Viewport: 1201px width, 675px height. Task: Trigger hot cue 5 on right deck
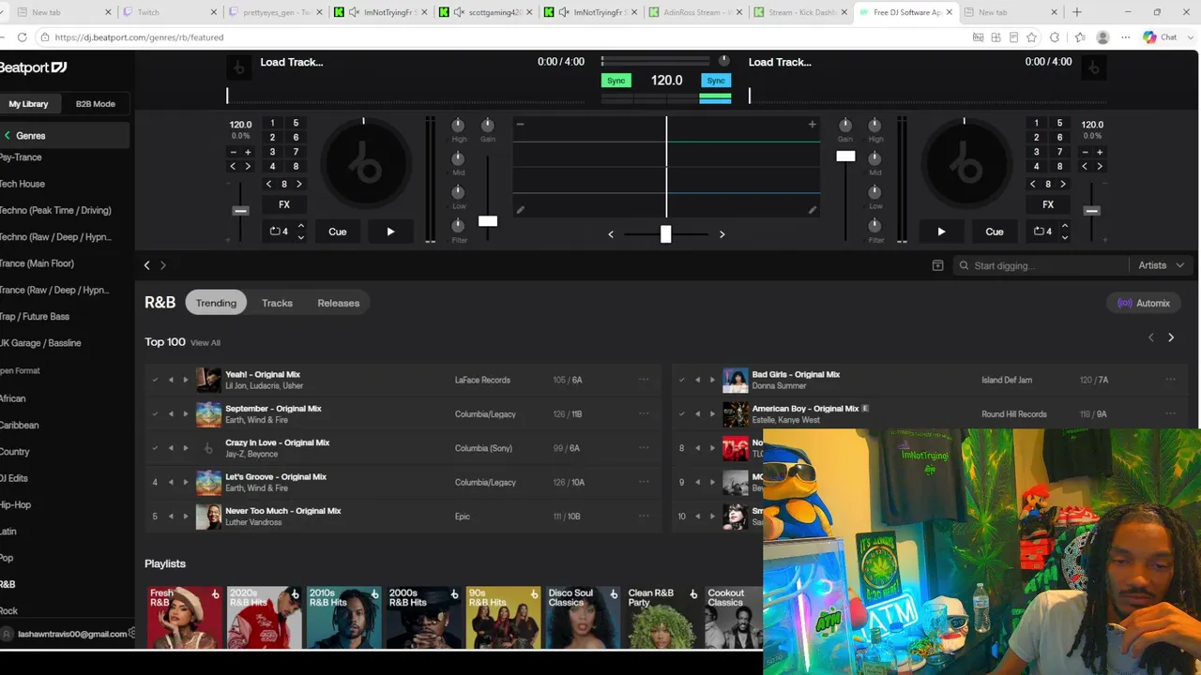pos(1060,123)
